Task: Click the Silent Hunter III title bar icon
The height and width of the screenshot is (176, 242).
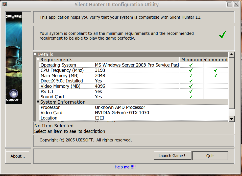Action: pos(4,4)
